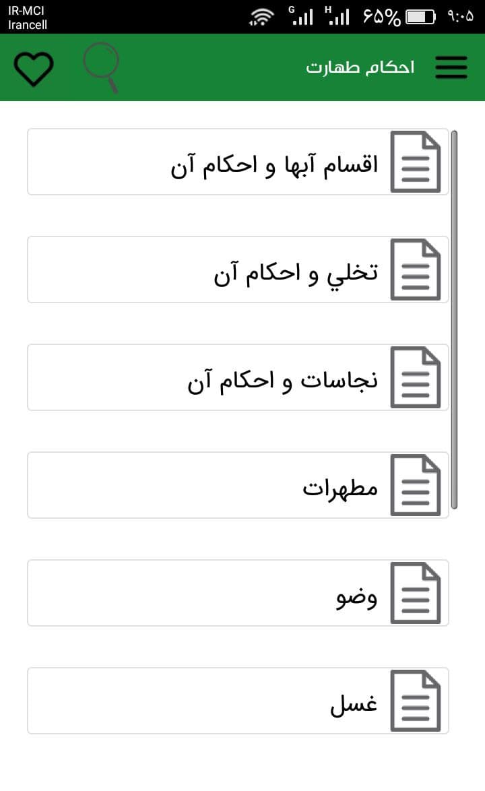Image resolution: width=485 pixels, height=791 pixels.
Task: Tap the احکام طهارت title in the header
Action: (360, 67)
